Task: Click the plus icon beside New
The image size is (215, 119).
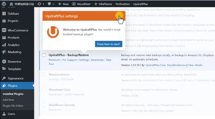Action: [x=60, y=4]
